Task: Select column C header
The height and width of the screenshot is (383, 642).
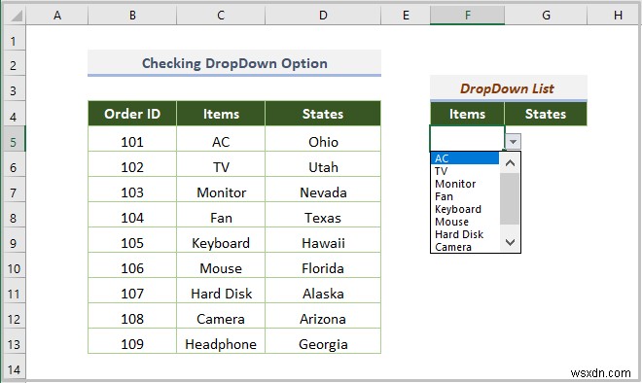Action: pyautogui.click(x=221, y=16)
